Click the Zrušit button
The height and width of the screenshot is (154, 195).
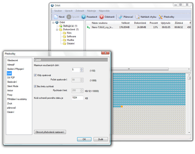pyautogui.click(x=101, y=139)
